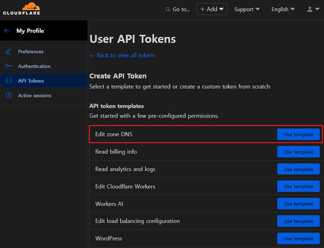Click the Create API Token heading
The image size is (324, 248).
(118, 76)
